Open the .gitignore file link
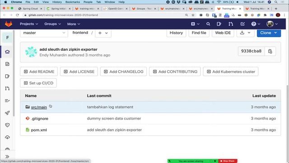This screenshot has height=163, width=289. [40, 119]
